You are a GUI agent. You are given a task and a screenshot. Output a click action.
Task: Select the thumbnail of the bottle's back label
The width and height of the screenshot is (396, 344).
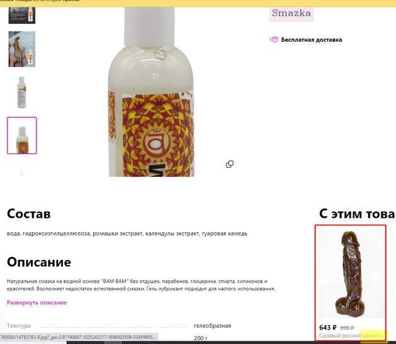(x=21, y=92)
